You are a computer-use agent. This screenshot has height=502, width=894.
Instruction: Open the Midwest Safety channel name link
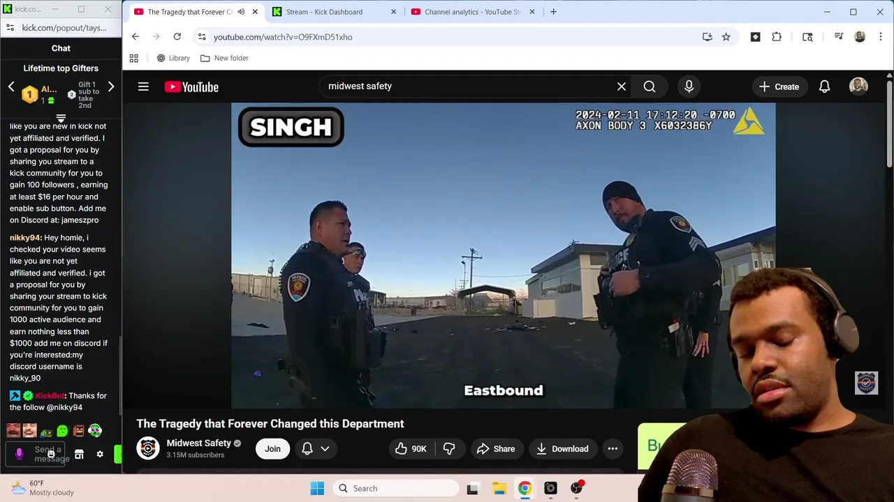coord(198,443)
